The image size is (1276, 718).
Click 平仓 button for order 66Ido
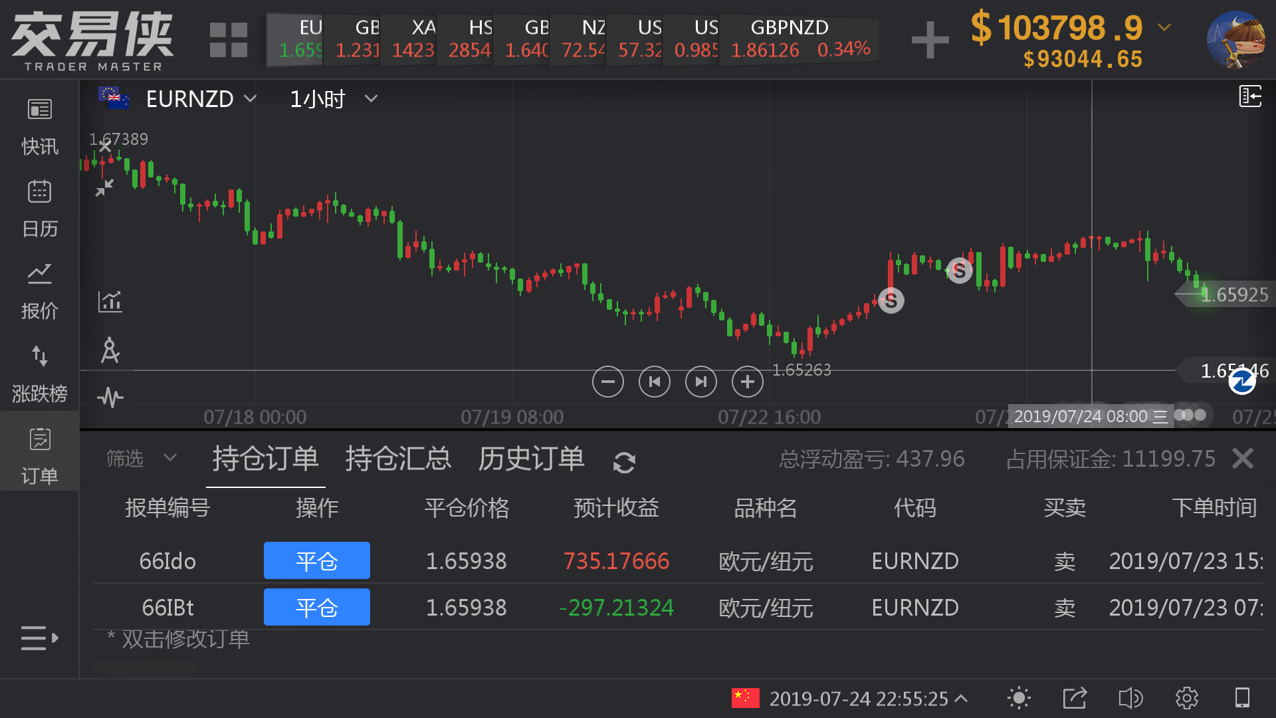(316, 560)
